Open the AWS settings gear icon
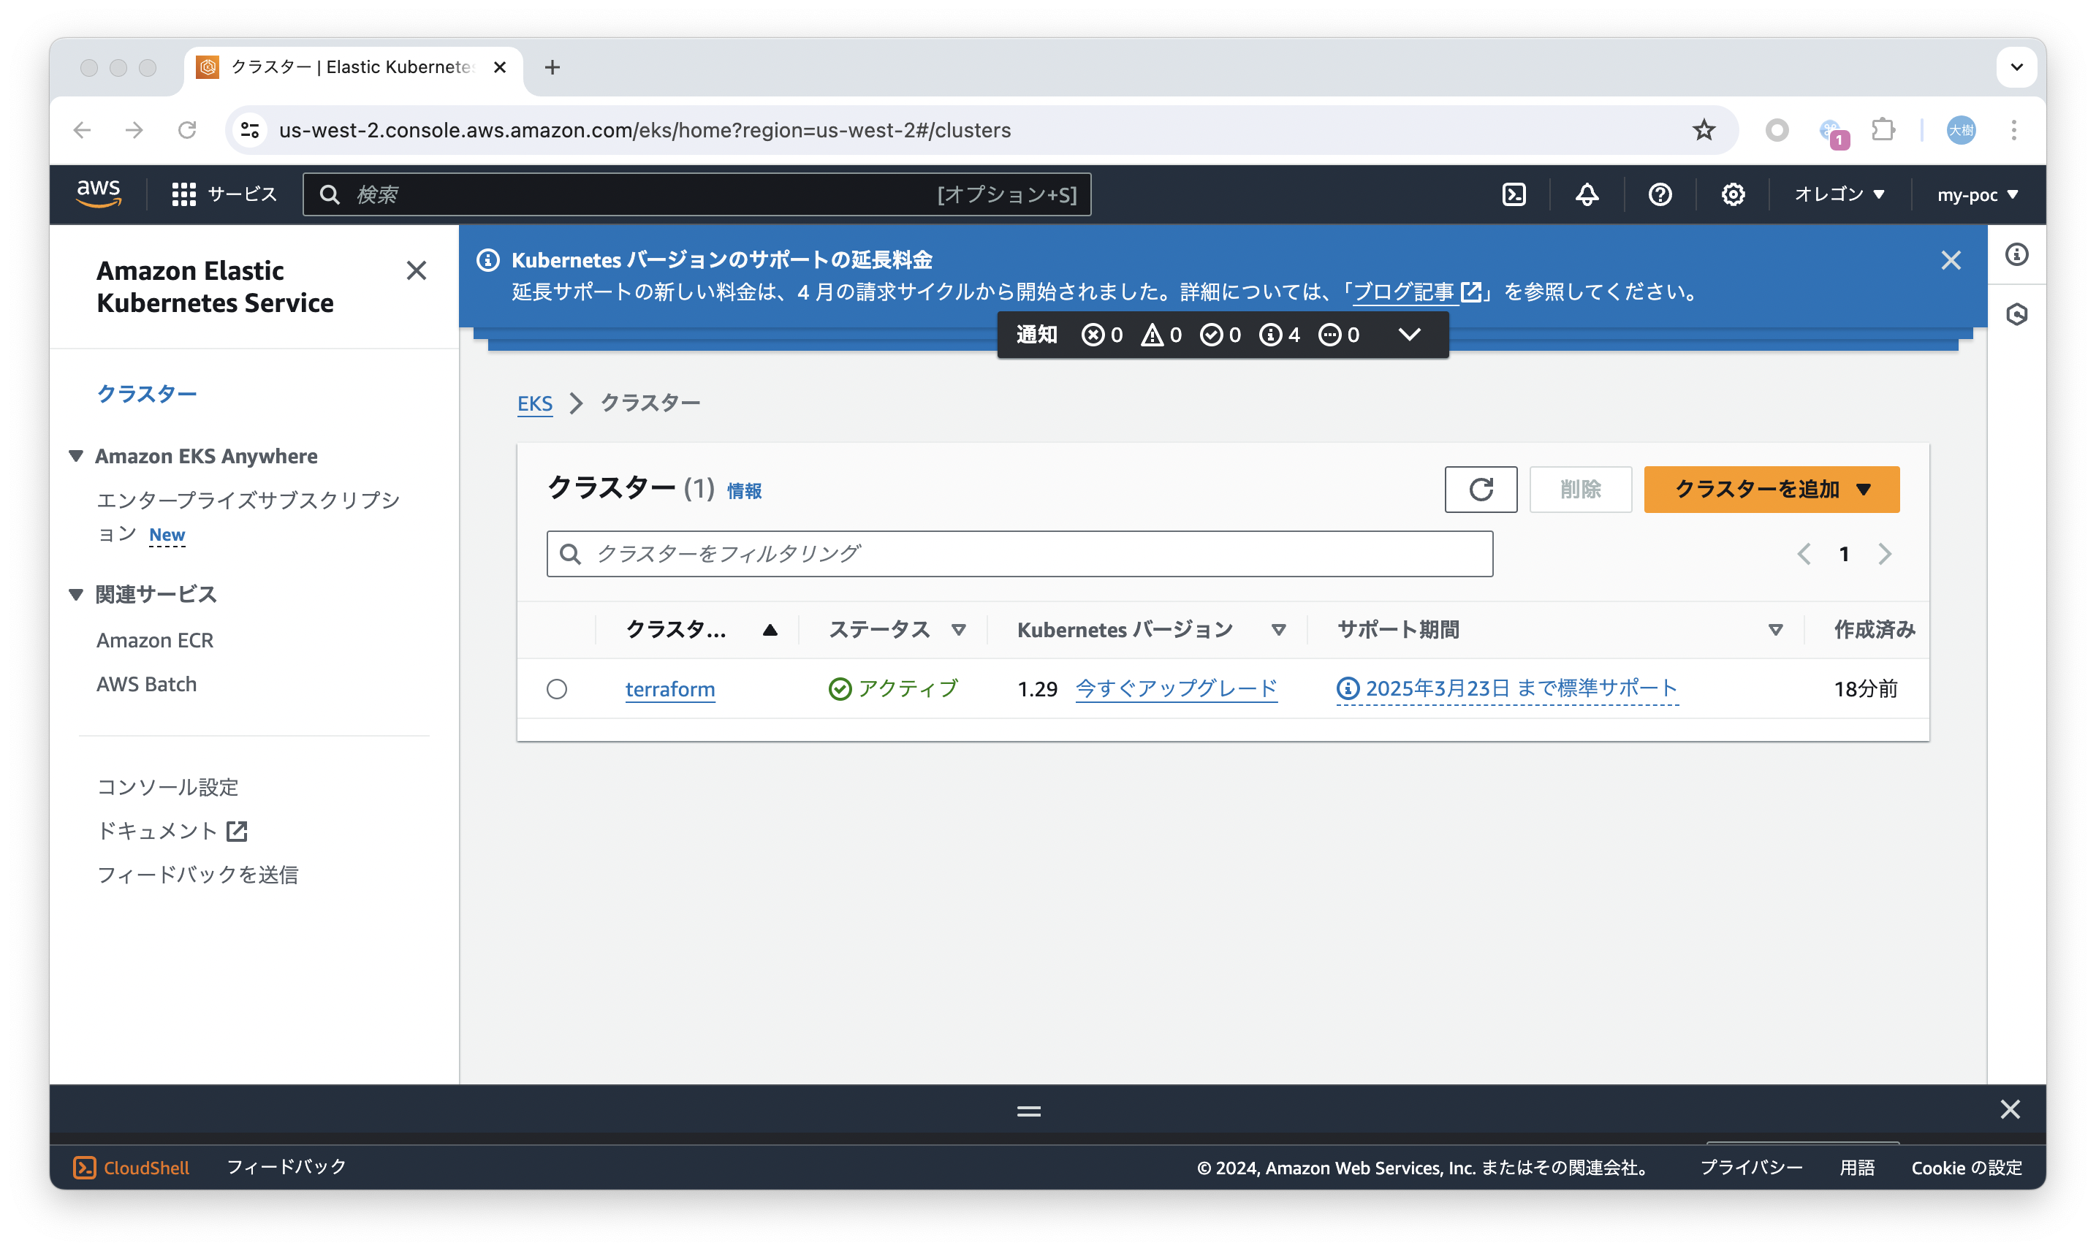Viewport: 2096px width, 1251px height. [x=1733, y=194]
